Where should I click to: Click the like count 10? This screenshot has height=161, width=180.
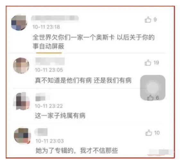[x=157, y=133]
